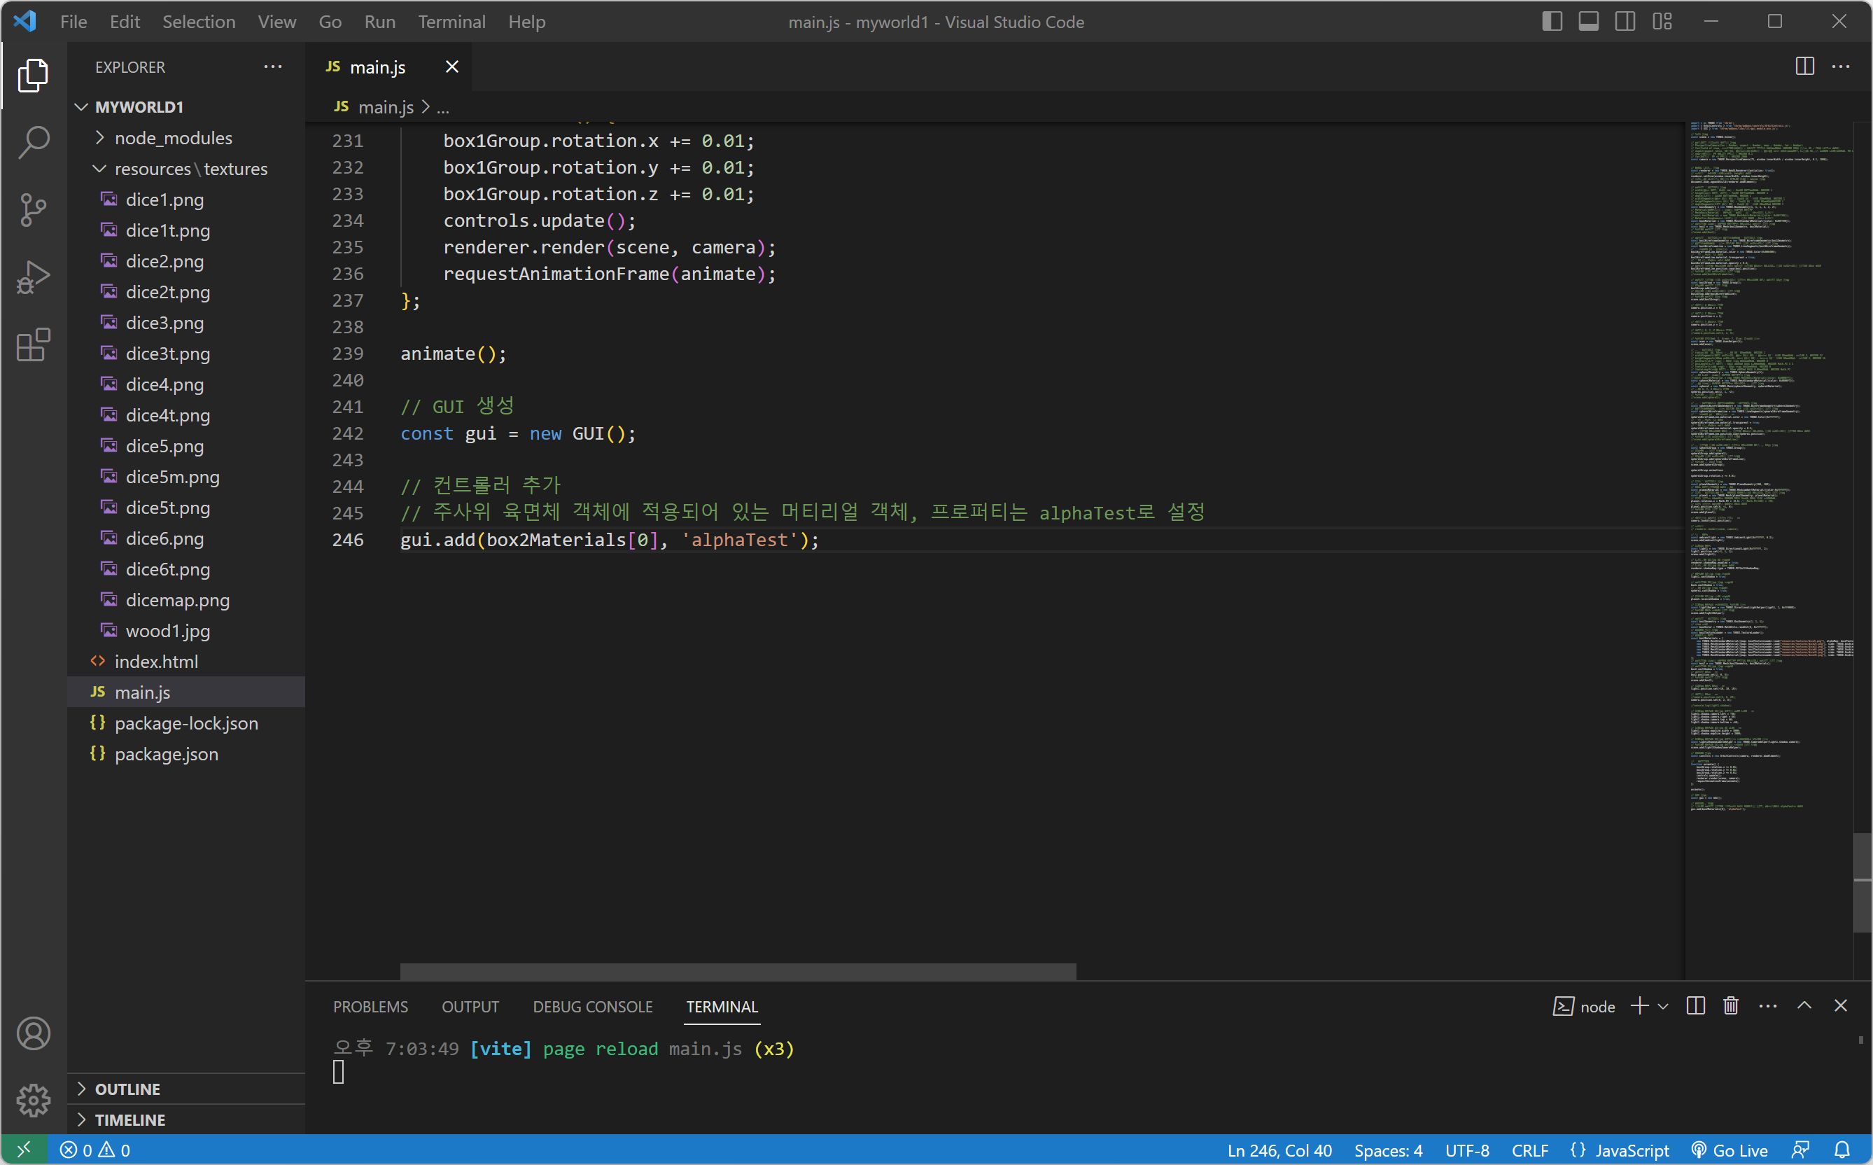Click the horizontal scrollbar in the editor
This screenshot has width=1873, height=1165.
point(738,971)
